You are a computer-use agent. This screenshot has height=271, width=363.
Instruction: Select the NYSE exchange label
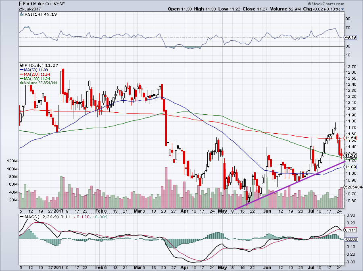click(x=59, y=4)
